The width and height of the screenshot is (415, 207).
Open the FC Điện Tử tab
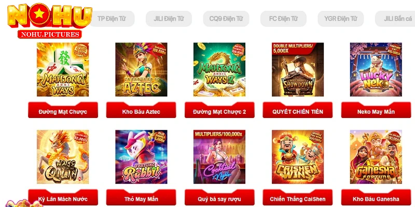(x=283, y=19)
